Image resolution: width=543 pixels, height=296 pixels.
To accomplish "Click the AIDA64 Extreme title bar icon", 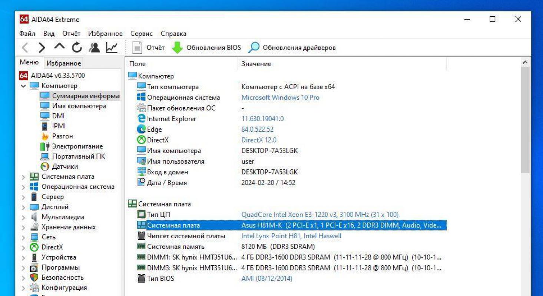I will 24,19.
